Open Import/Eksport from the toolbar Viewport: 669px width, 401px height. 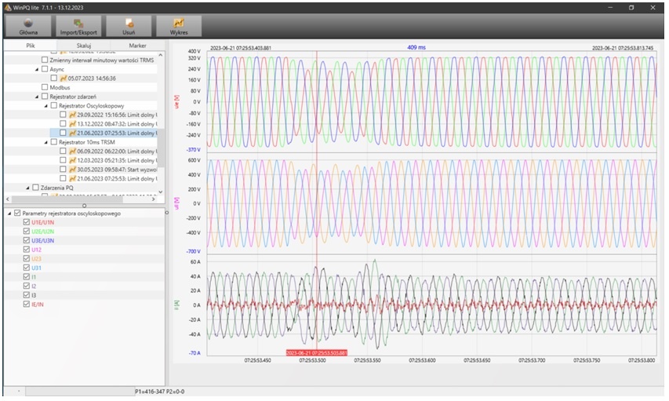click(78, 26)
